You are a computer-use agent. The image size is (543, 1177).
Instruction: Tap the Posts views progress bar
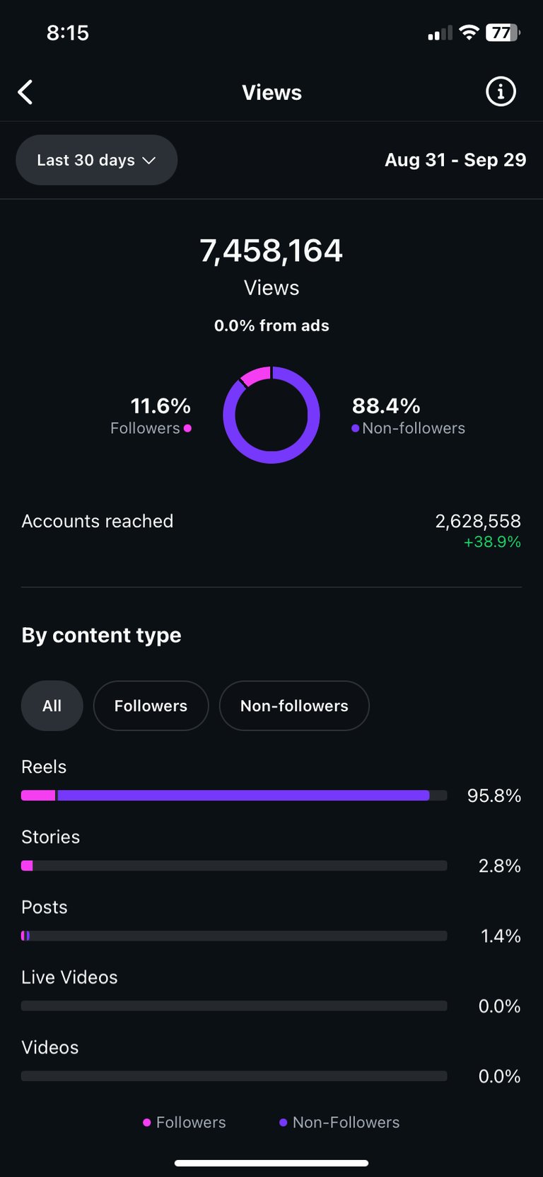pos(234,936)
